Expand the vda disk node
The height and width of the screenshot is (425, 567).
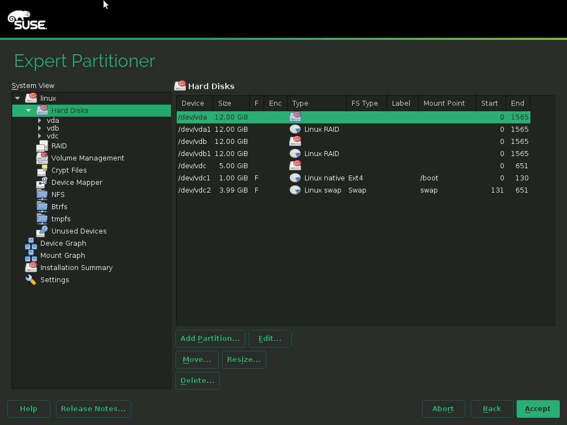coord(39,121)
